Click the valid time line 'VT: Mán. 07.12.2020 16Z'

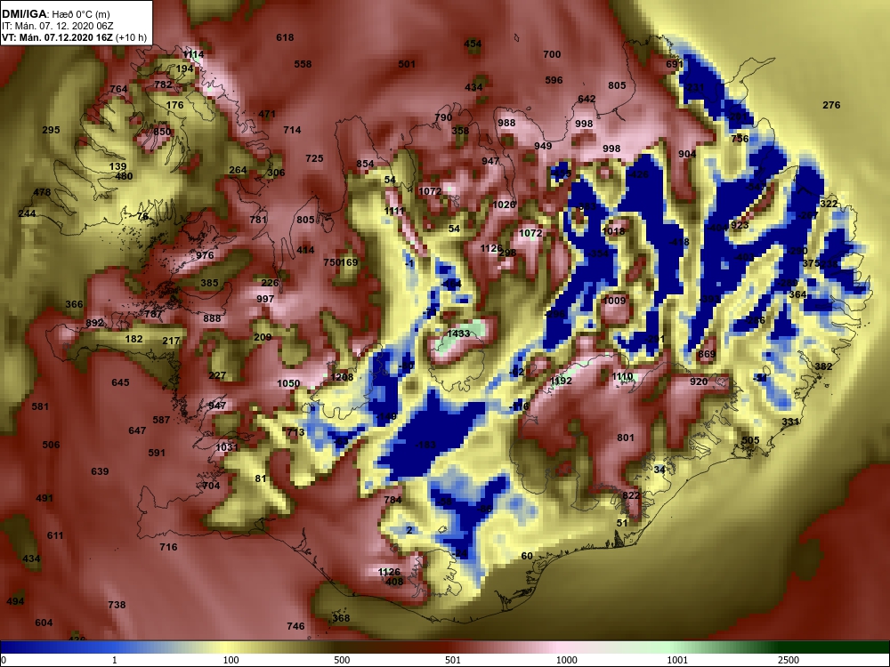(x=58, y=38)
